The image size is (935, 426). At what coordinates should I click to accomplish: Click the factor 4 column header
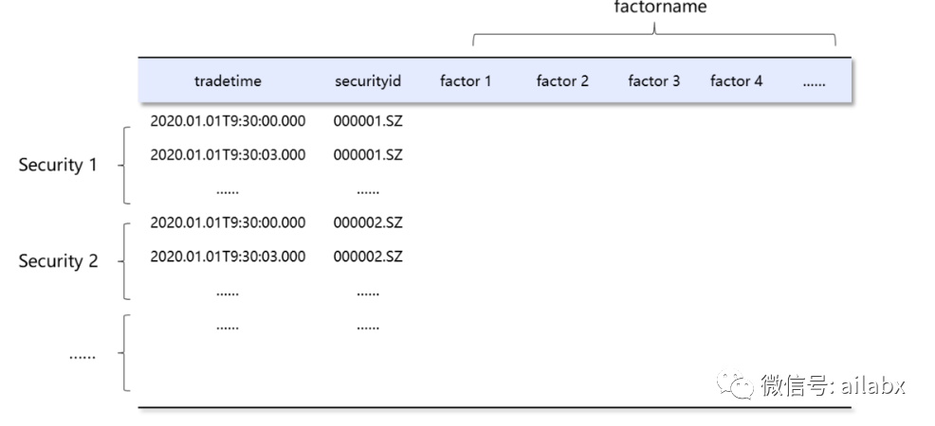tap(737, 80)
